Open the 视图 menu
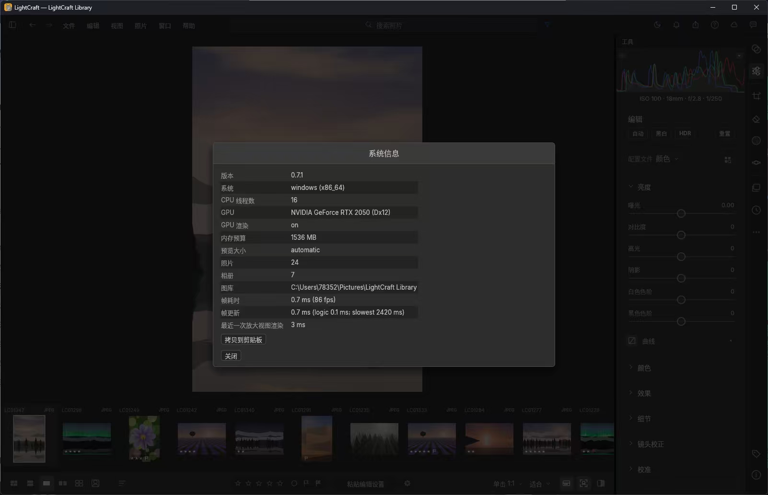The height and width of the screenshot is (495, 768). click(x=117, y=26)
